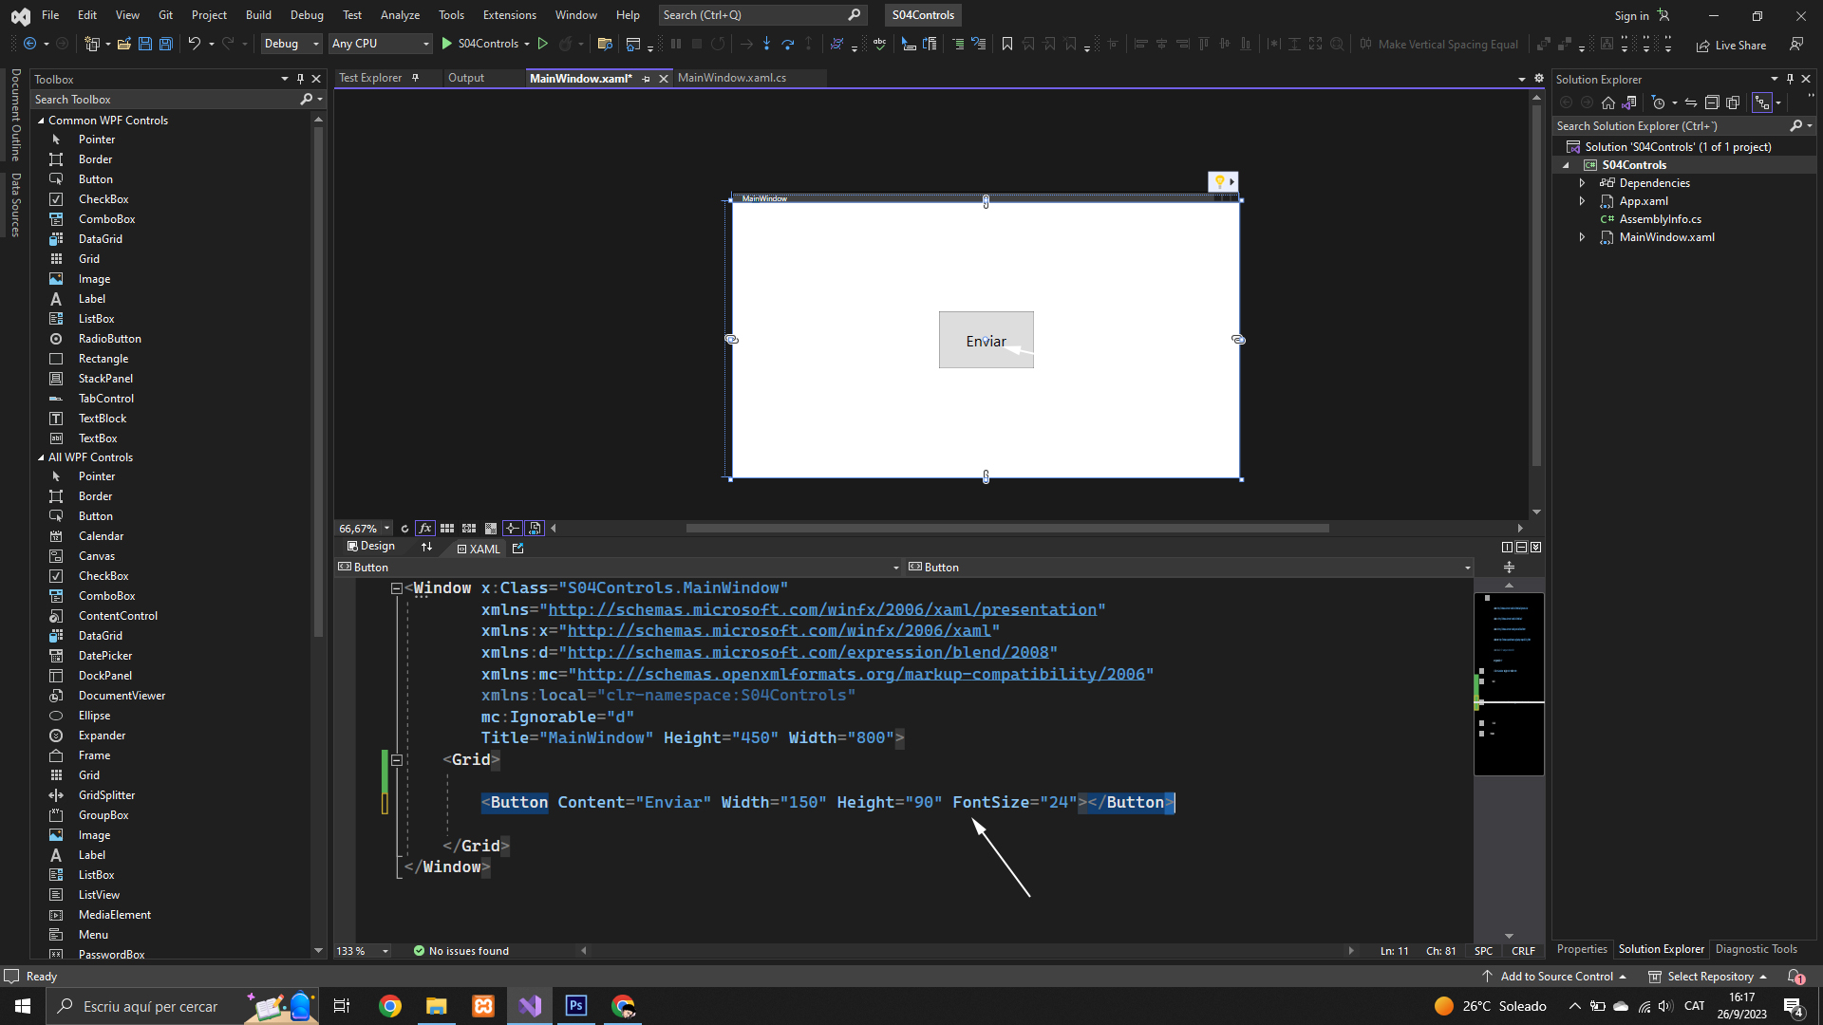Screen dimensions: 1823x1025
Task: Toggle effects (fx) button in designer
Action: 424,529
